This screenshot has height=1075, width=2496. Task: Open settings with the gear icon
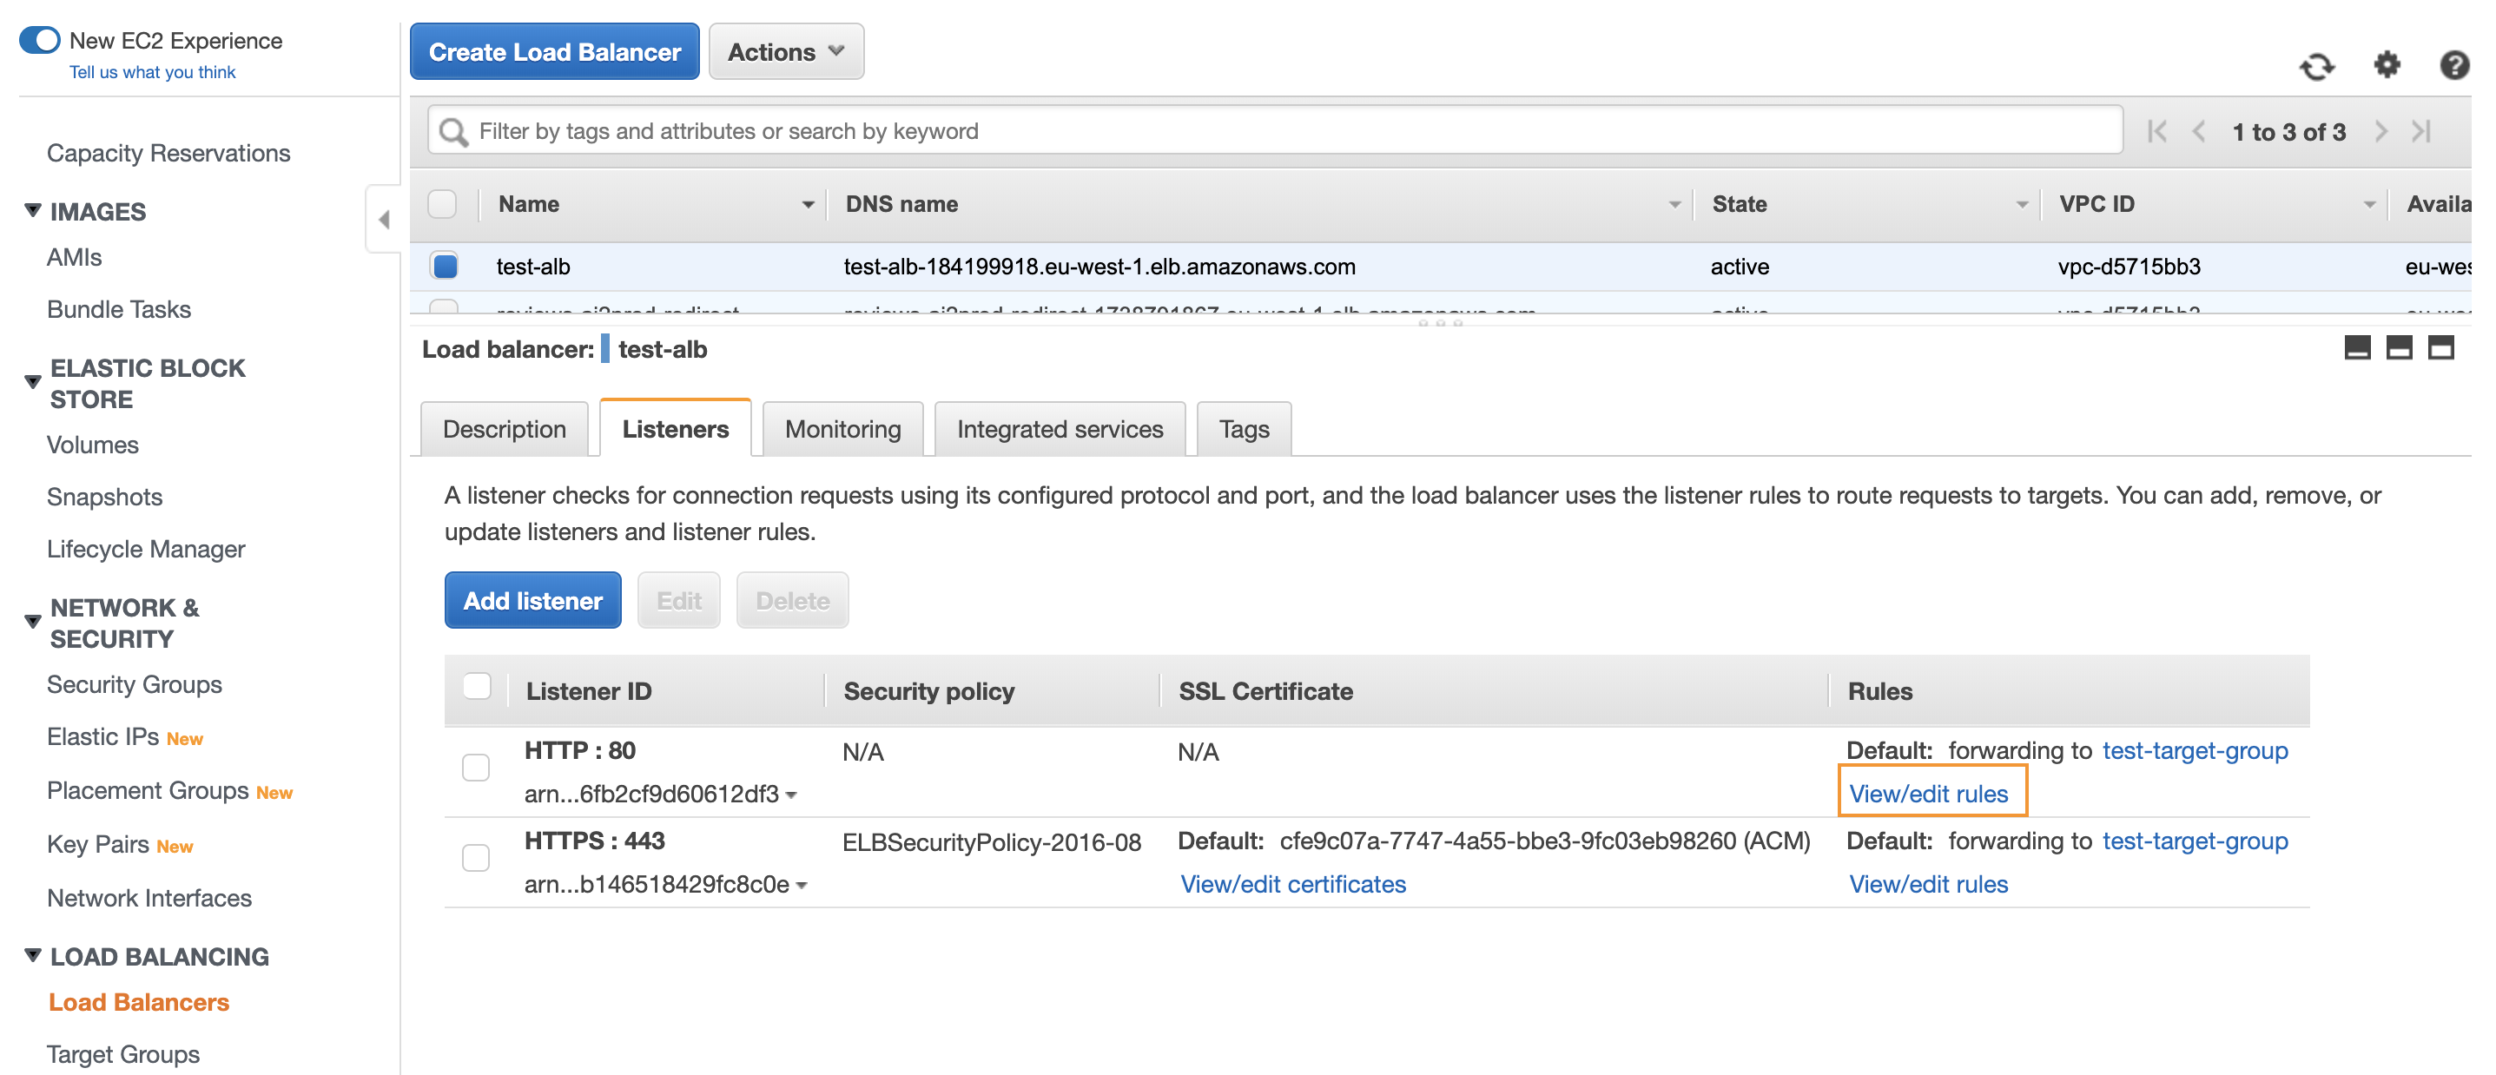point(2387,65)
